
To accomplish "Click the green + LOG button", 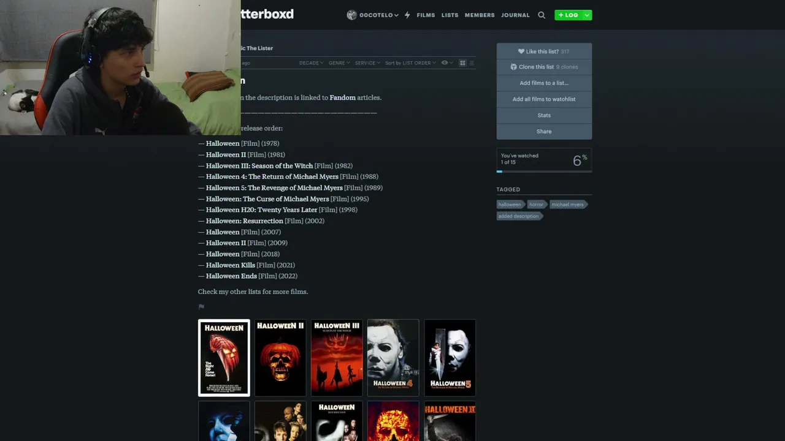I will click(568, 15).
